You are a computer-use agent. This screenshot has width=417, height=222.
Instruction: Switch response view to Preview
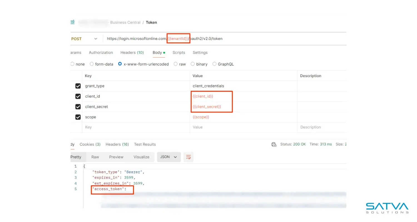click(x=116, y=157)
